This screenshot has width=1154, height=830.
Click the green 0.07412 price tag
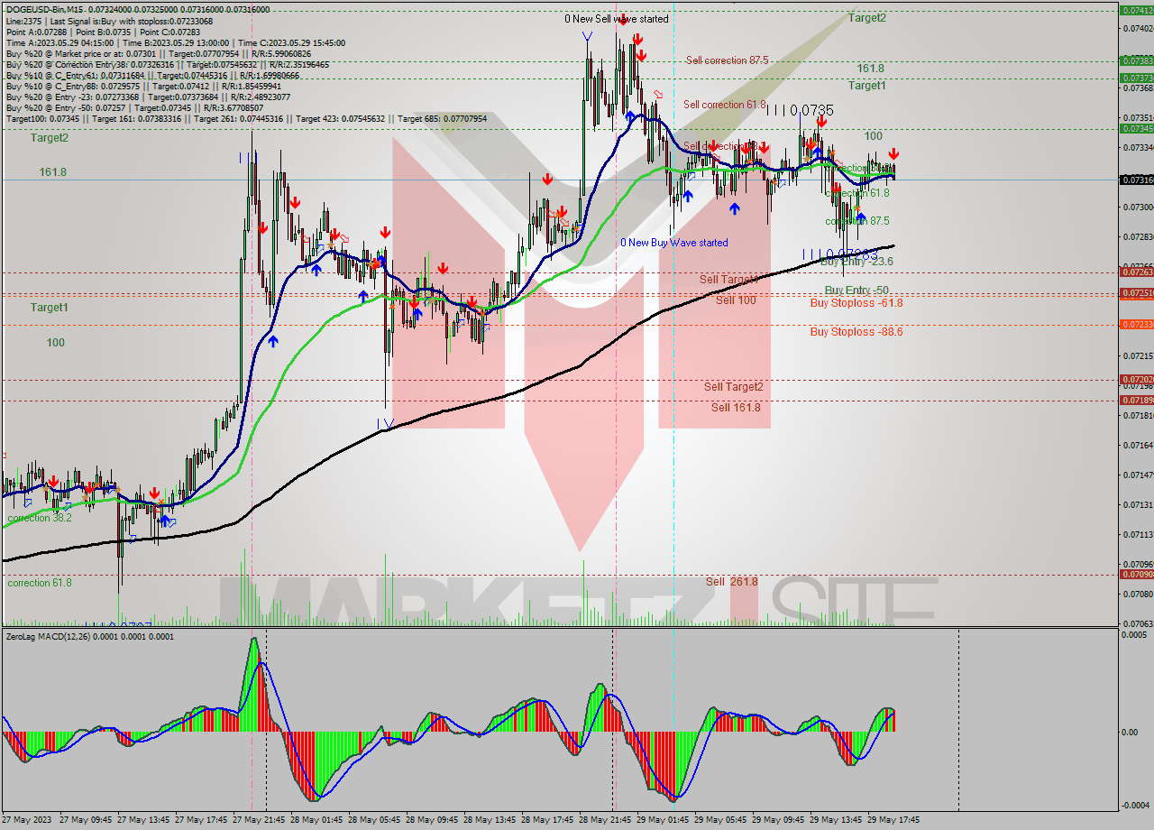pos(1136,11)
